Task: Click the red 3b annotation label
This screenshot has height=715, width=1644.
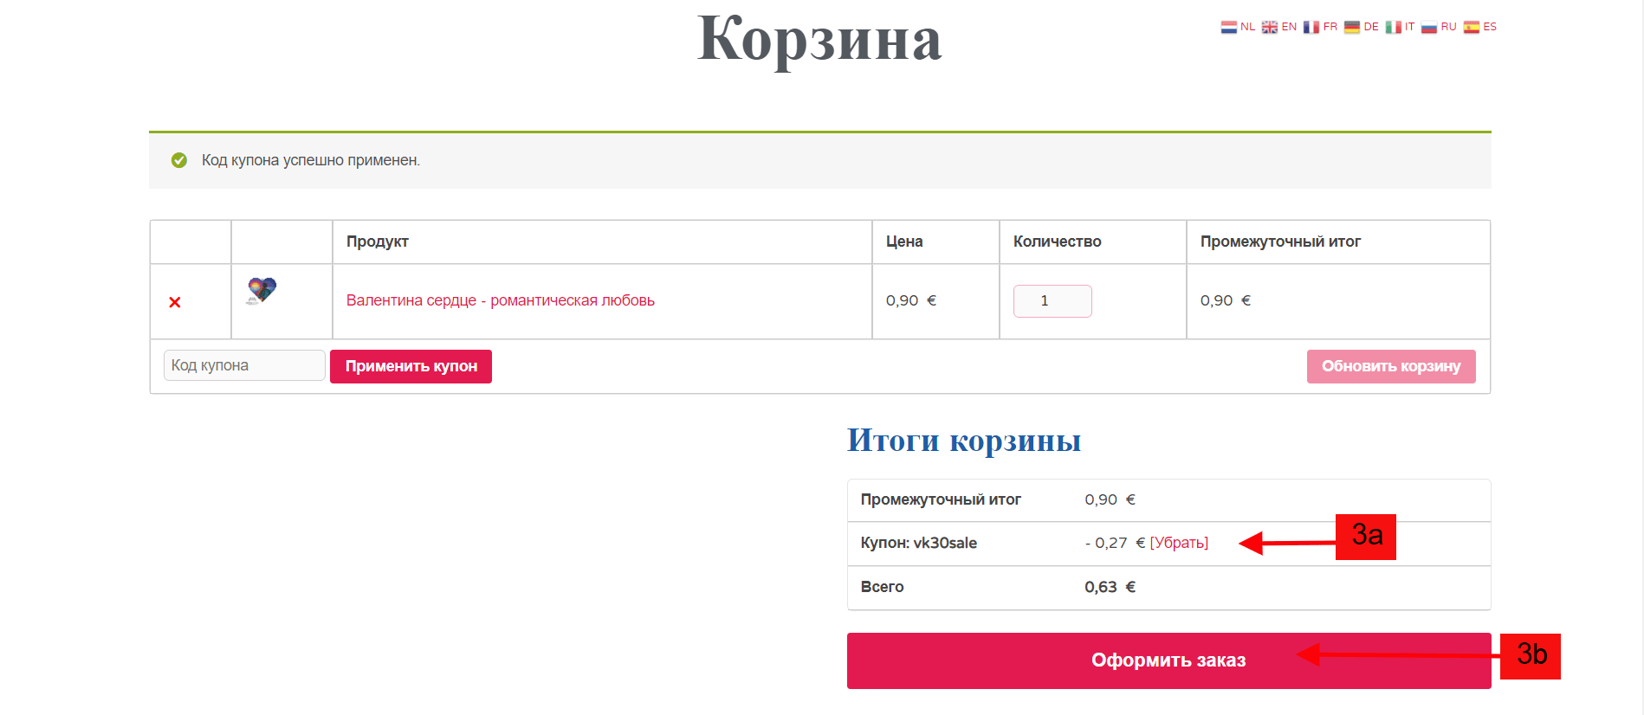Action: click(x=1531, y=656)
